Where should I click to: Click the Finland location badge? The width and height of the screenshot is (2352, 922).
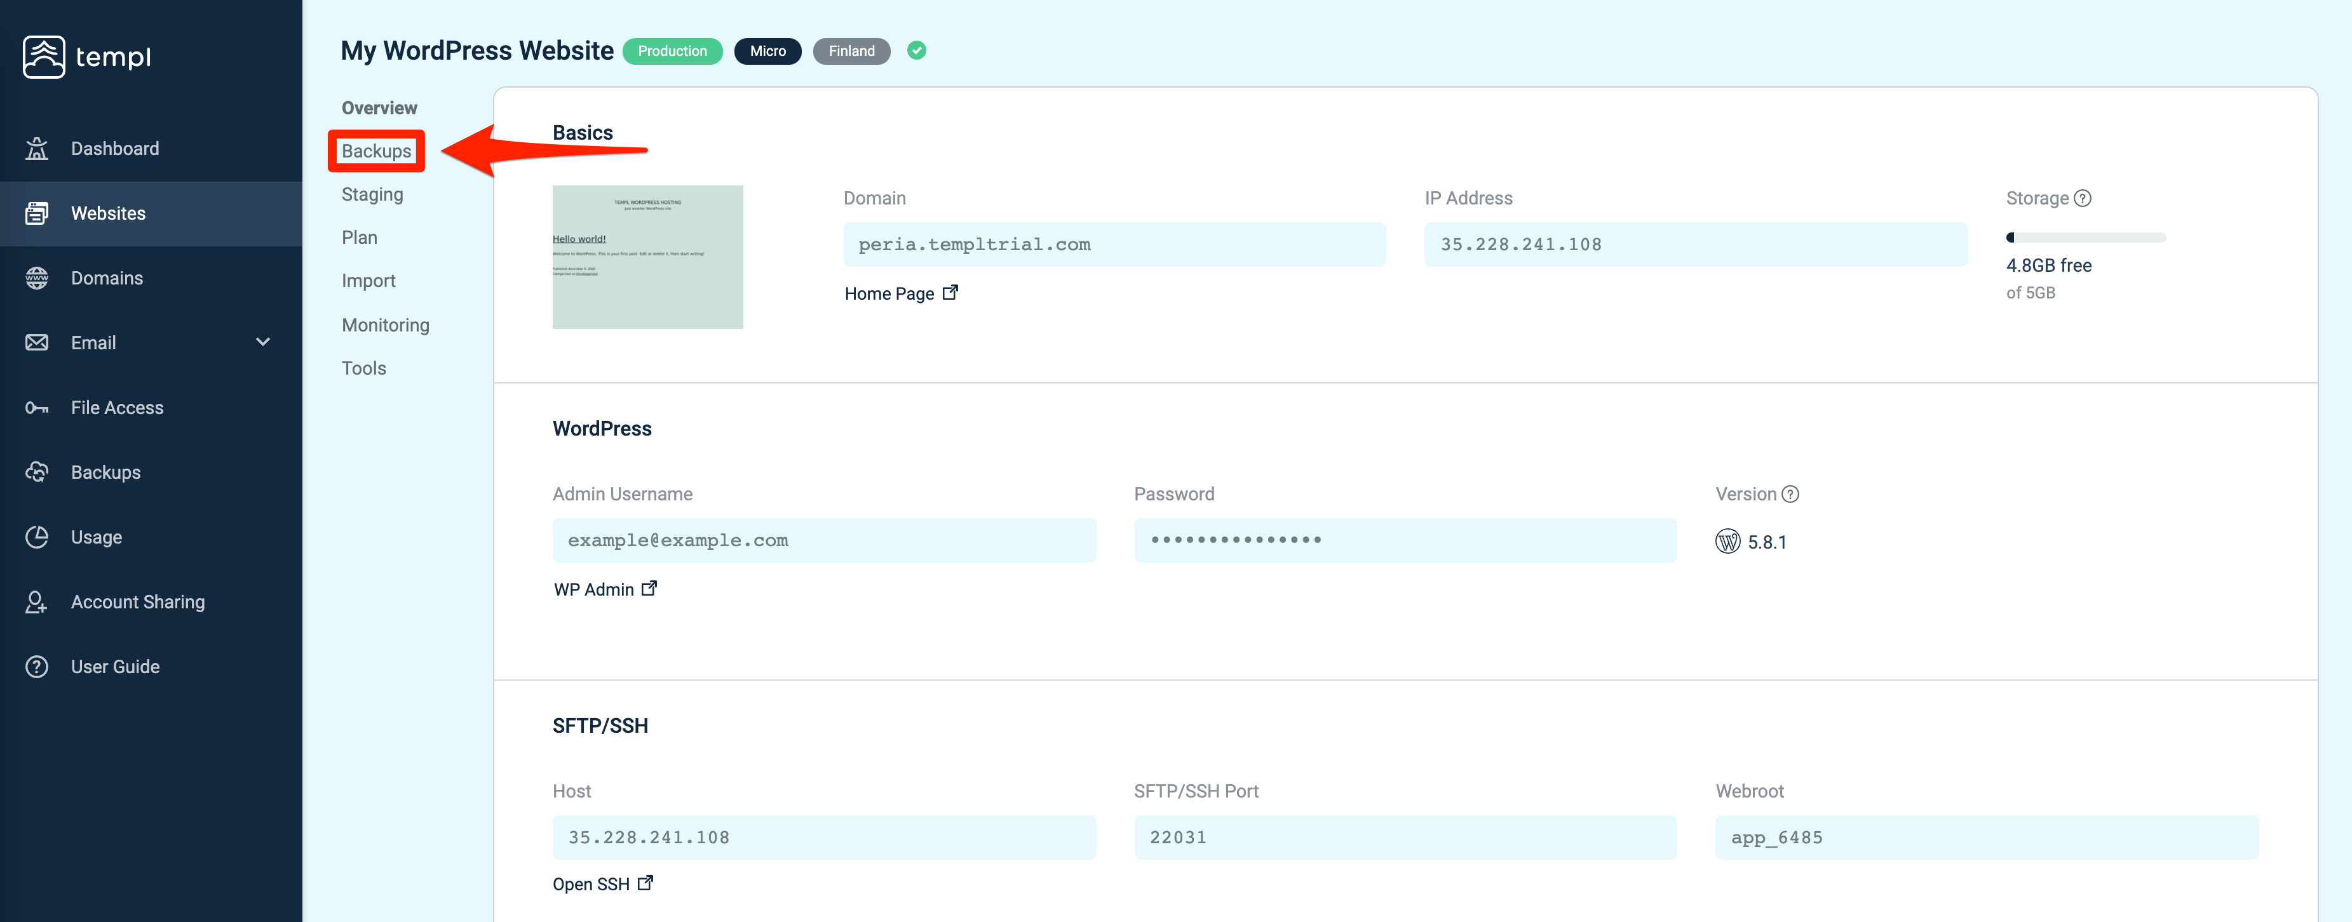click(x=851, y=51)
